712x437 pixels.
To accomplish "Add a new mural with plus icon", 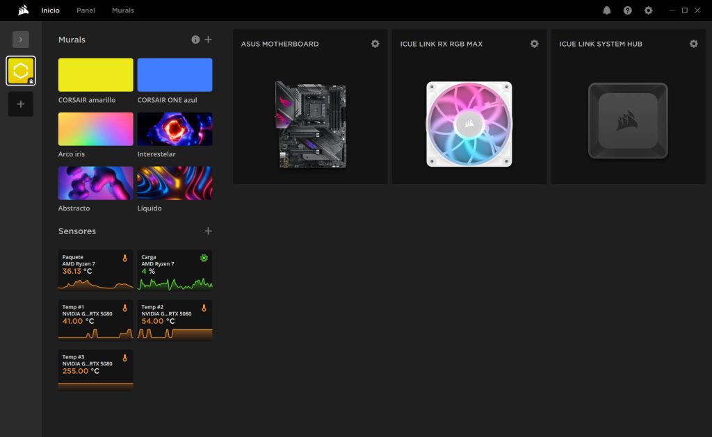I will 208,40.
